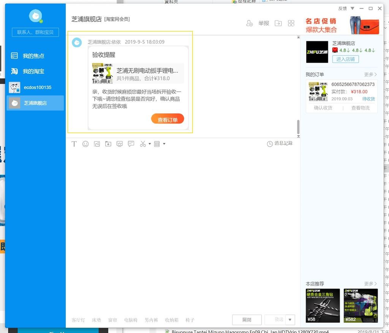Screen dimensions: 389x333
Task: Click the add friend icon in chat header
Action: click(x=249, y=23)
